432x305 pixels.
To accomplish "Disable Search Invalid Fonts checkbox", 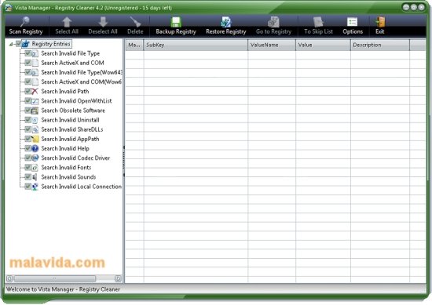I will (27, 167).
